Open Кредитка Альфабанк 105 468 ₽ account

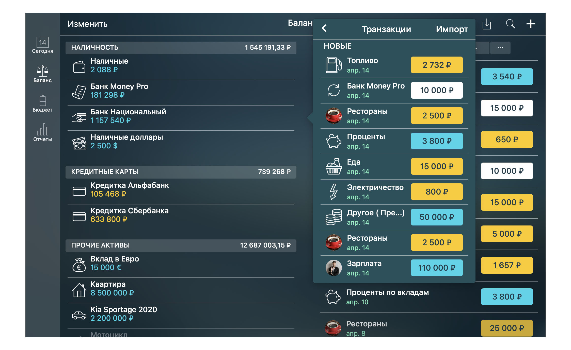[x=181, y=191]
